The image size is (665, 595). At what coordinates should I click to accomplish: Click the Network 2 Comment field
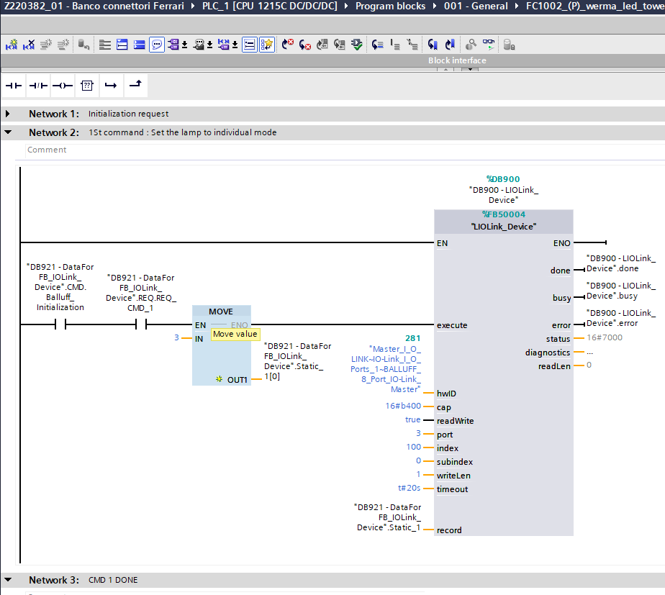[47, 150]
